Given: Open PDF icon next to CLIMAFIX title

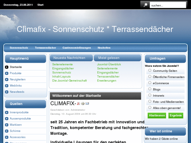Looking at the screenshot, I should pos(79,103).
